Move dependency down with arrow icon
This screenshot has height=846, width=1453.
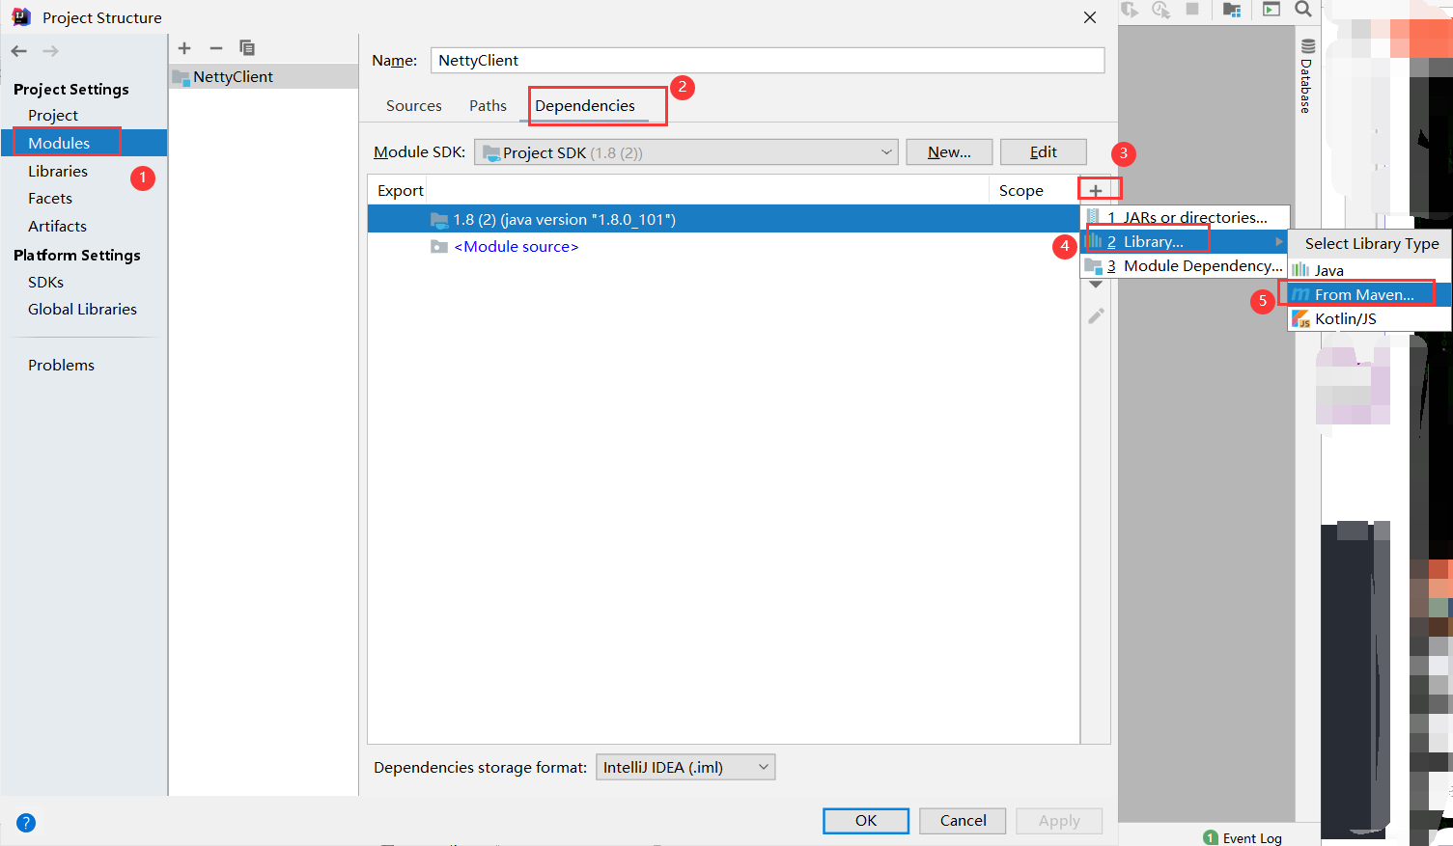click(x=1096, y=285)
